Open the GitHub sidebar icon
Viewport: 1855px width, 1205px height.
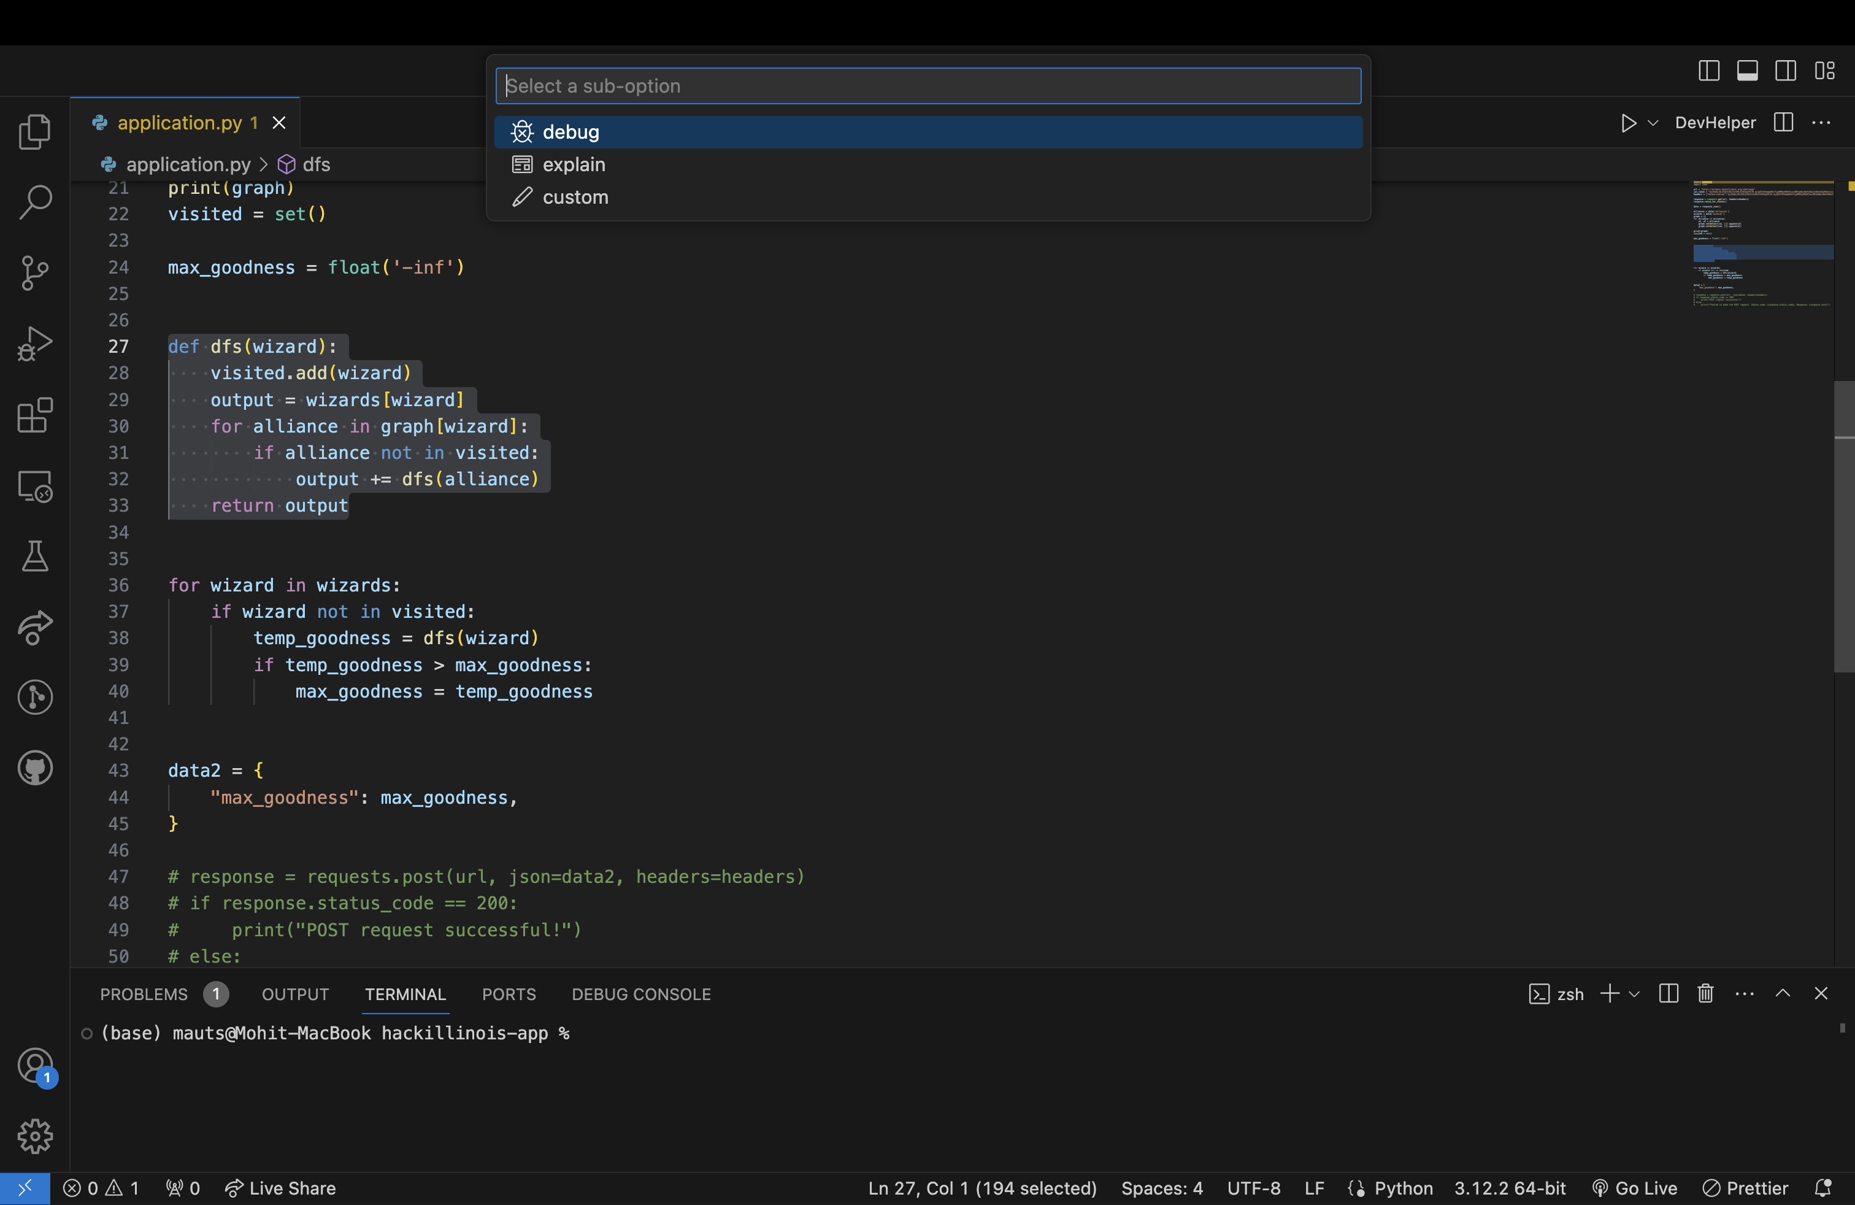[34, 768]
